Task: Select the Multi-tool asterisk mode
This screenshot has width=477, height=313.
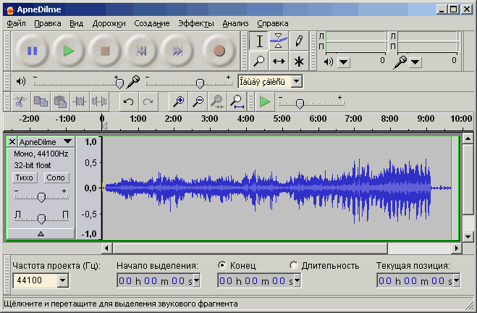Action: point(299,61)
